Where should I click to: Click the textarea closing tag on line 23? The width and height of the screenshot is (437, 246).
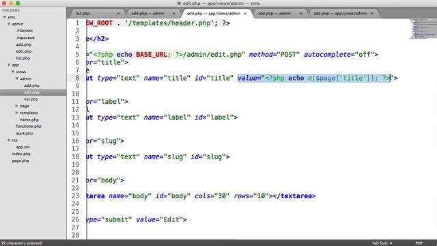click(294, 196)
